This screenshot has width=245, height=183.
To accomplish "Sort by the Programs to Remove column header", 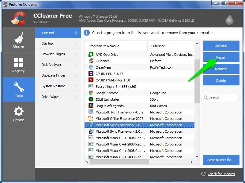I will (x=116, y=46).
